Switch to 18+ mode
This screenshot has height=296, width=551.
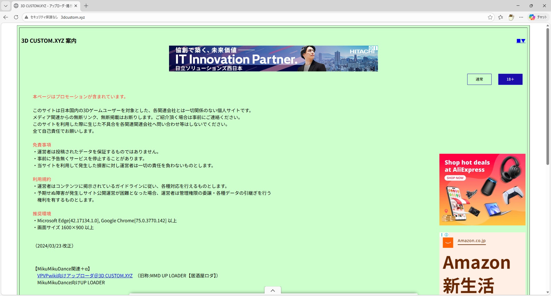click(510, 79)
